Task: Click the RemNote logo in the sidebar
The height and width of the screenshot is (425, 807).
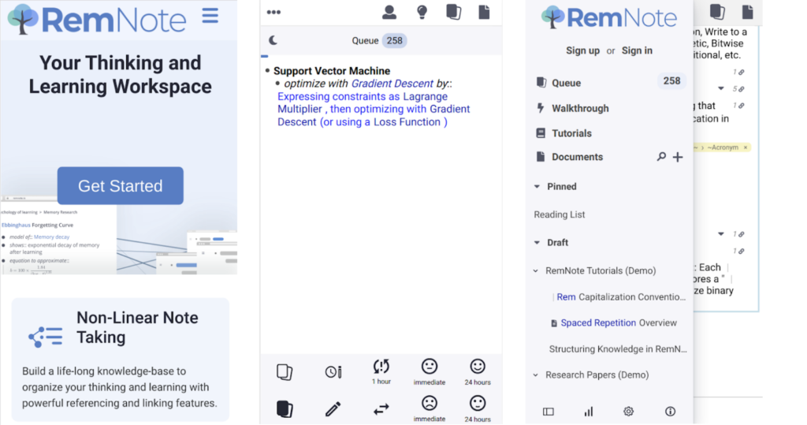Action: (609, 17)
